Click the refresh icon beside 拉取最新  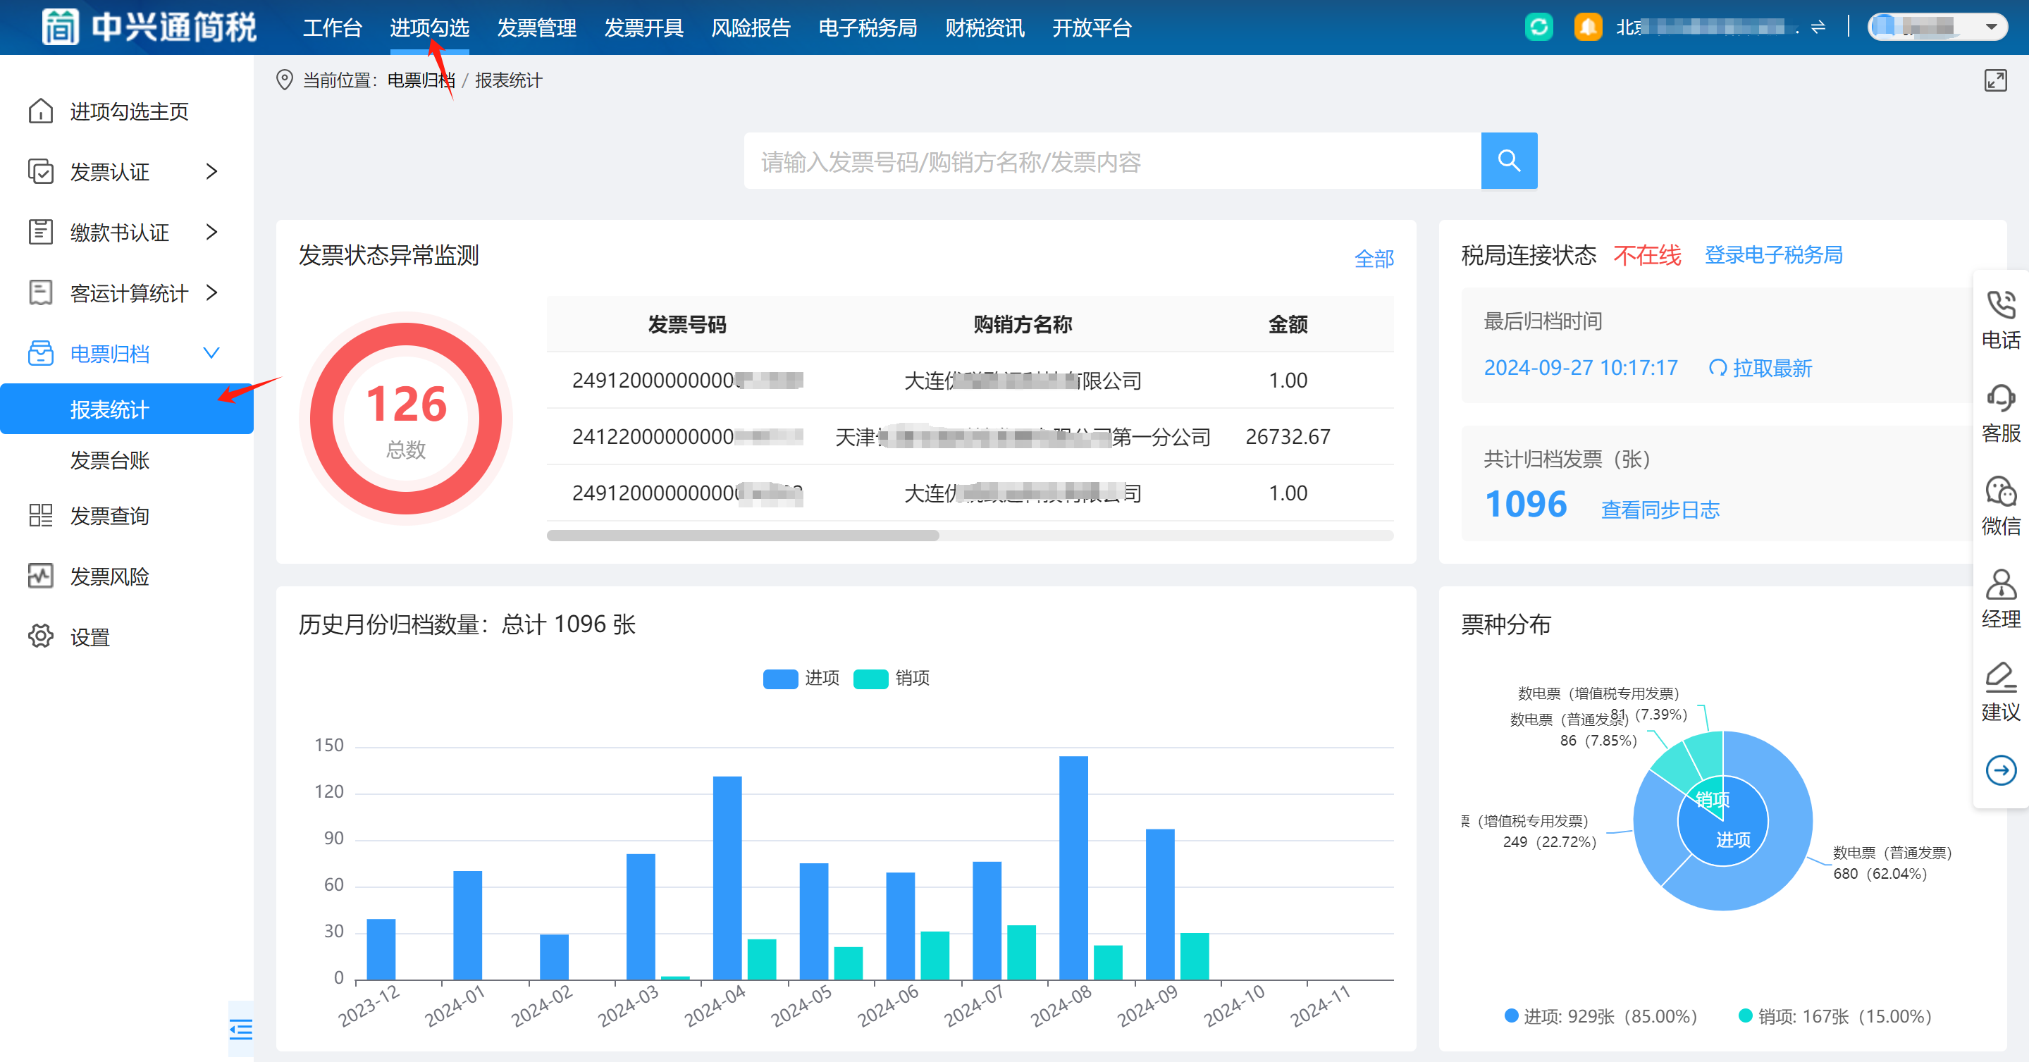1718,368
